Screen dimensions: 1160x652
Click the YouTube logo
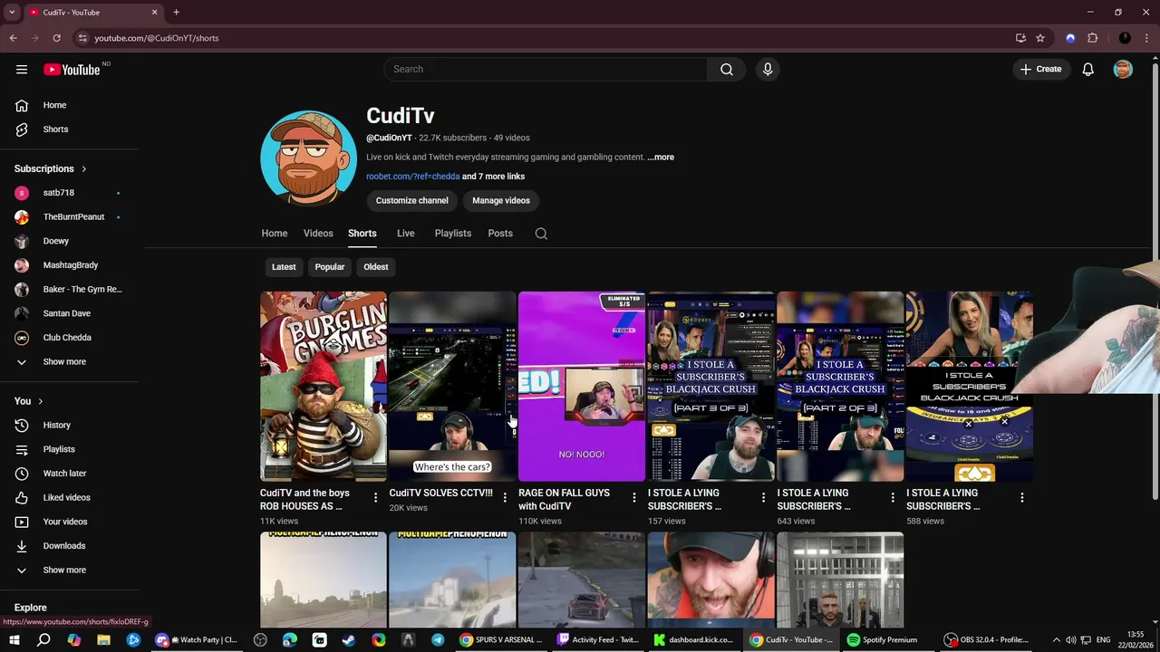point(72,70)
